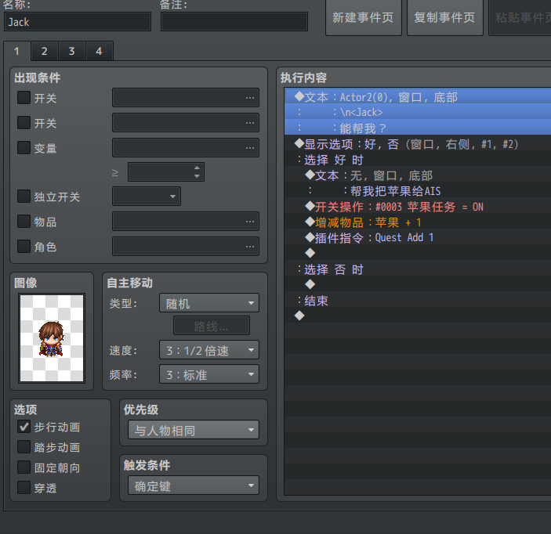The width and height of the screenshot is (551, 534).
Task: Select the 文本: 无, 窗口, 底部 command row
Action: click(418, 175)
